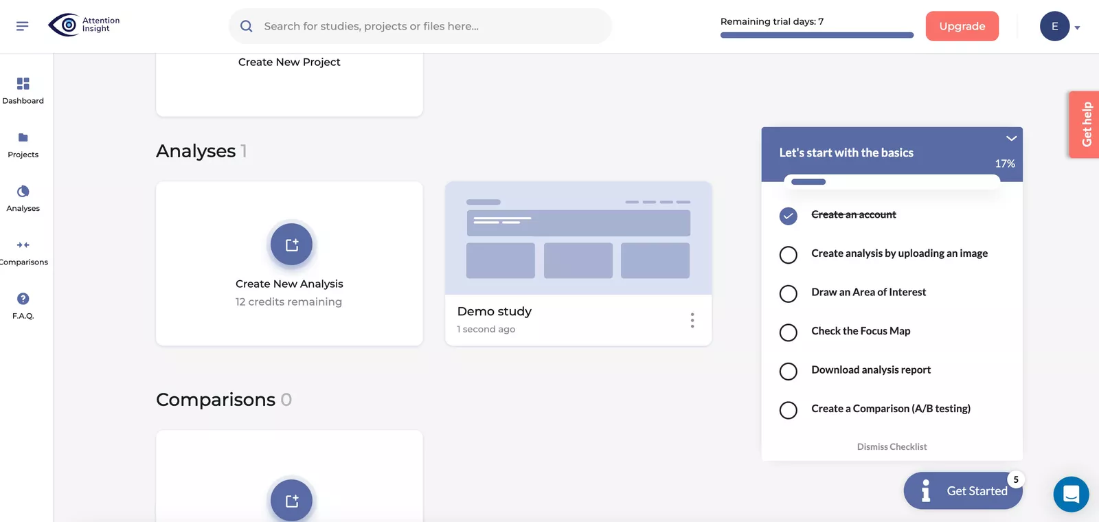Click the info icon on Get Started
The image size is (1099, 522).
coord(926,490)
